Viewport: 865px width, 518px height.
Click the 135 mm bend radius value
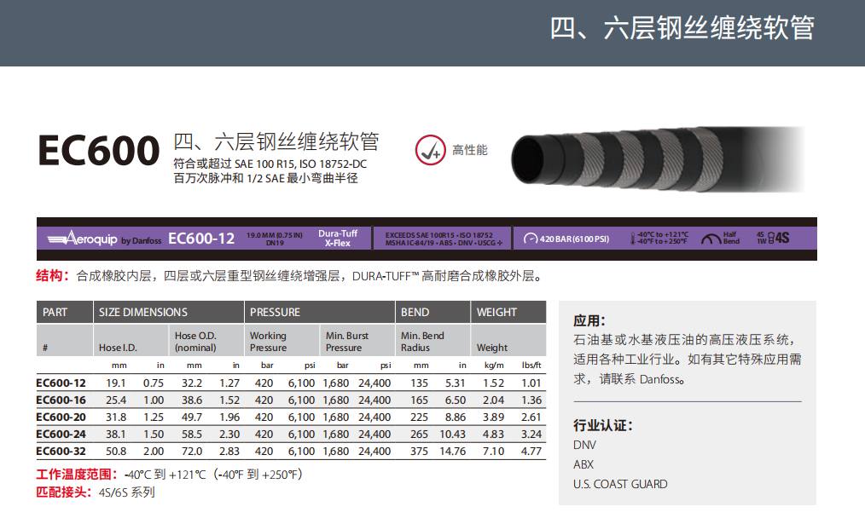coord(419,383)
